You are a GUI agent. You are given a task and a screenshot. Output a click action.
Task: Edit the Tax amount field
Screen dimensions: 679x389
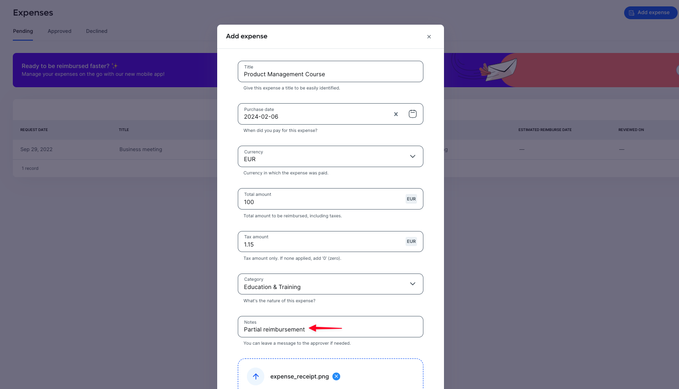point(330,242)
